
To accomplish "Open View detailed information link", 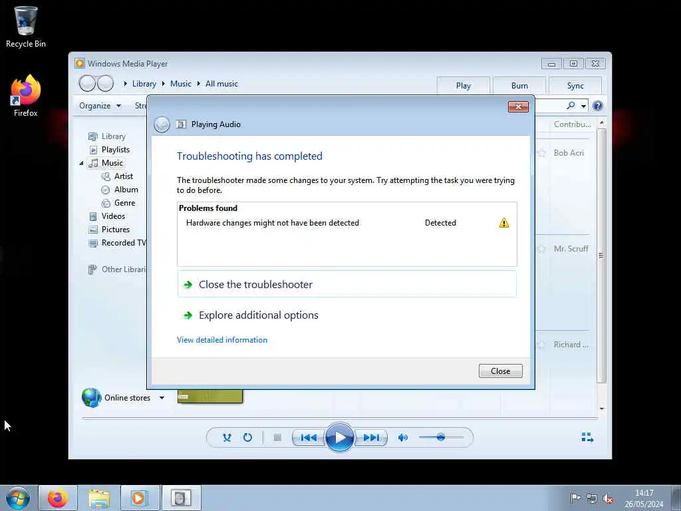I will point(222,340).
